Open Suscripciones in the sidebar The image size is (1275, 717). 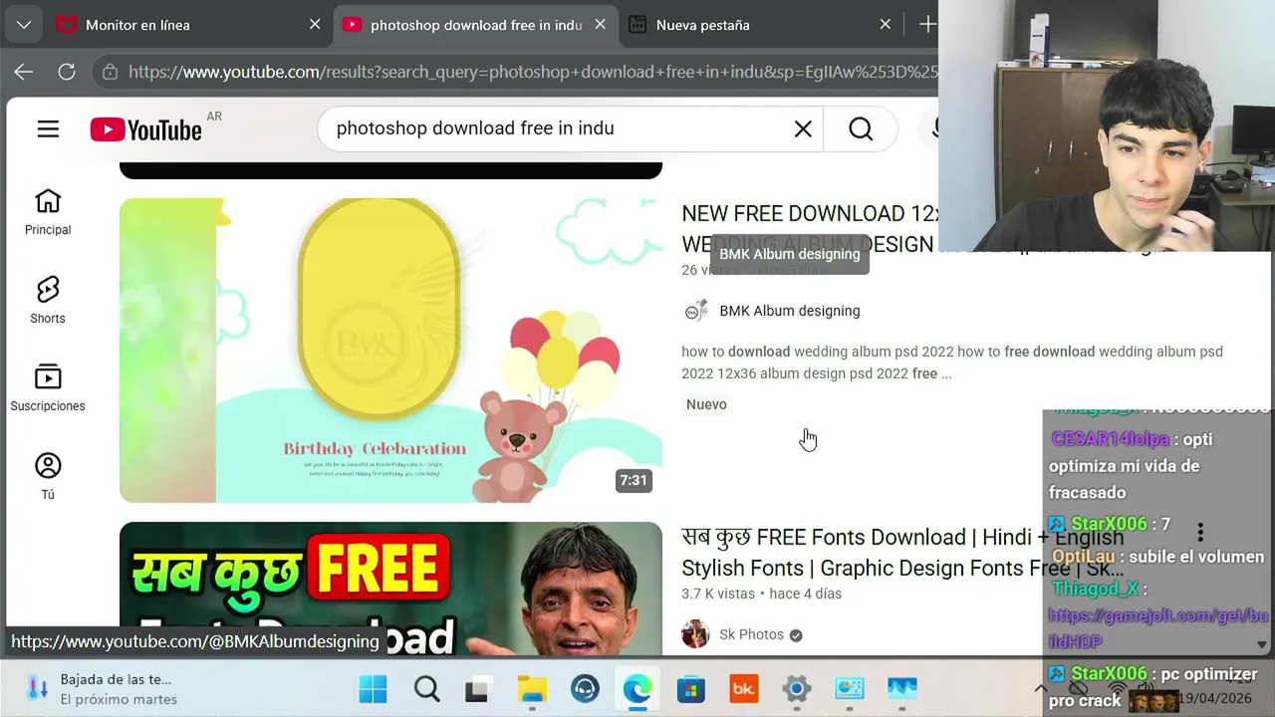click(48, 387)
